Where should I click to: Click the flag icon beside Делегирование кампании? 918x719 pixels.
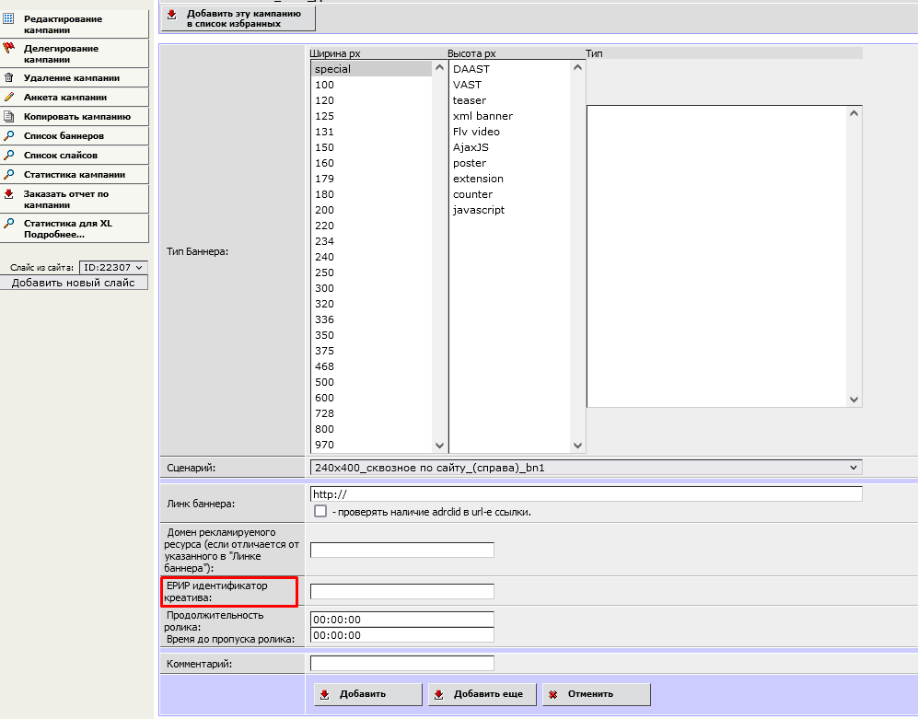pyautogui.click(x=8, y=48)
